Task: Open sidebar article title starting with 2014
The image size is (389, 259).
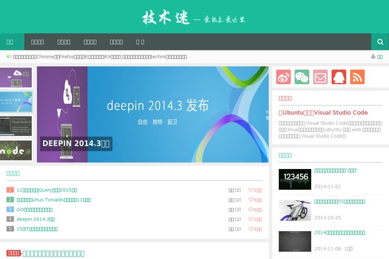Action: (340, 232)
